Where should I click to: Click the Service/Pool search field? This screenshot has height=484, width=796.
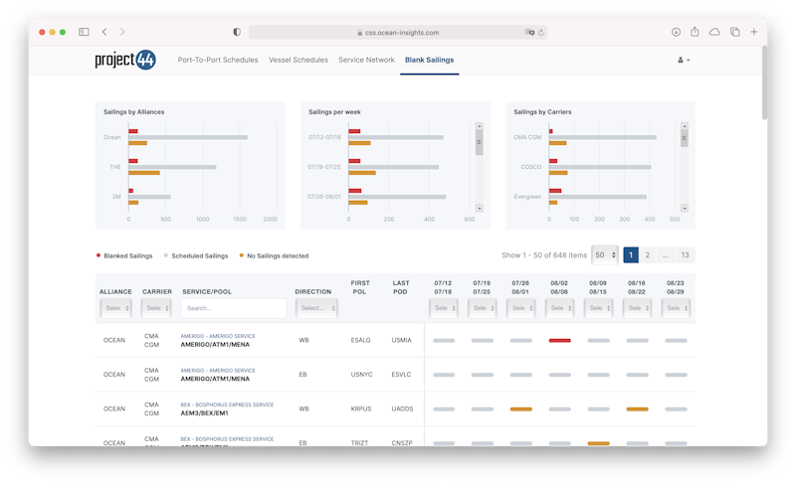[233, 308]
